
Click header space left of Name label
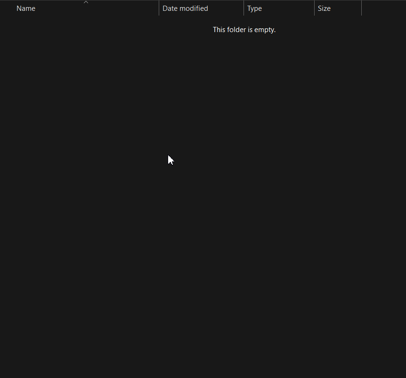(8, 8)
